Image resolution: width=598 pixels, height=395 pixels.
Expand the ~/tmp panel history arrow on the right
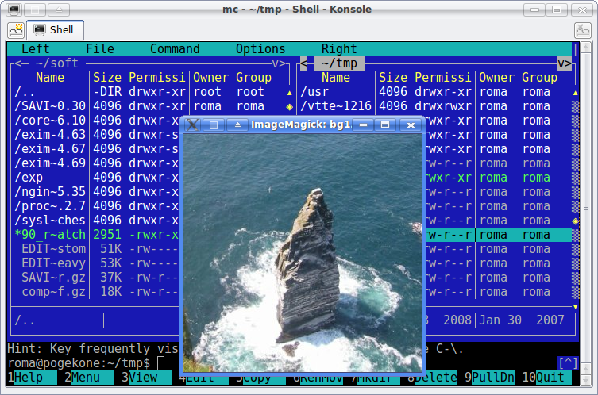(x=564, y=63)
